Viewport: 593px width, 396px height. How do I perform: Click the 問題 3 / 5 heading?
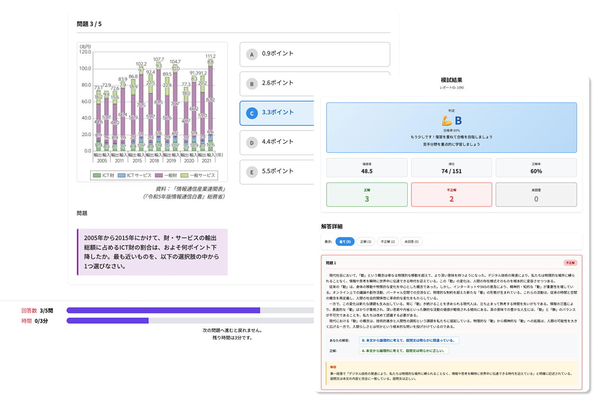tap(89, 24)
